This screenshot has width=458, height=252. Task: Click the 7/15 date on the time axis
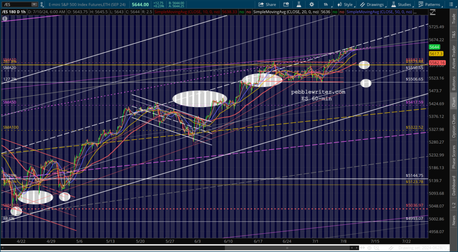375,241
